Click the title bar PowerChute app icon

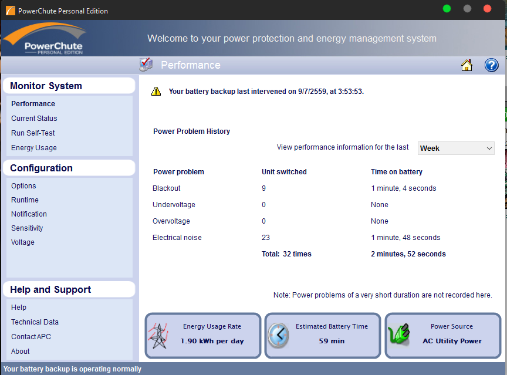point(11,11)
